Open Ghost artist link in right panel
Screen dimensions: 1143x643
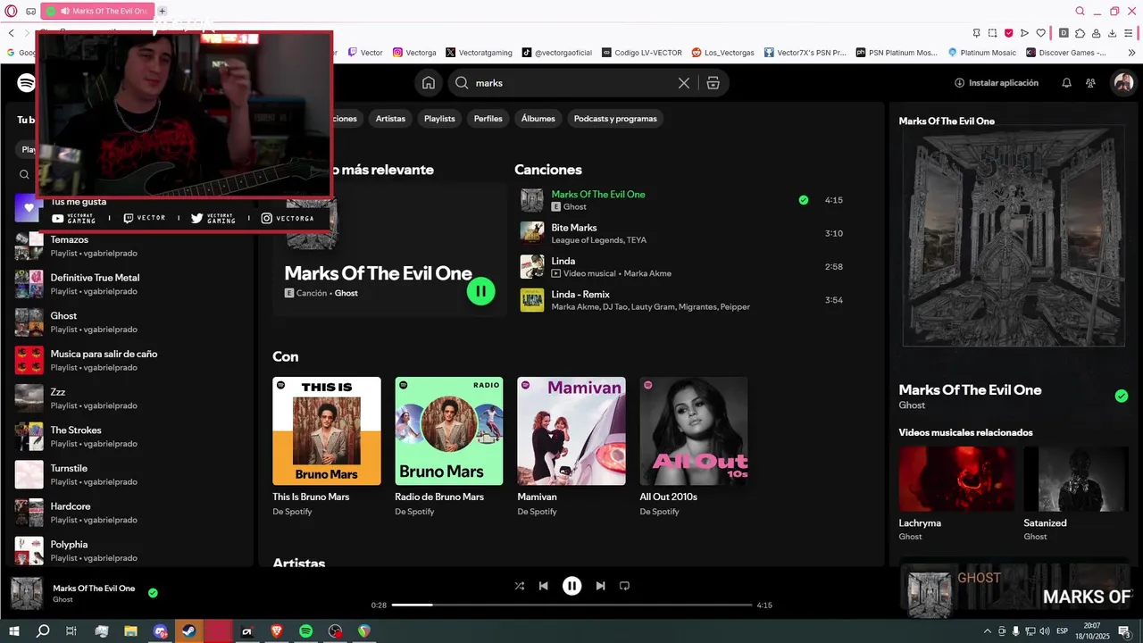(x=912, y=405)
